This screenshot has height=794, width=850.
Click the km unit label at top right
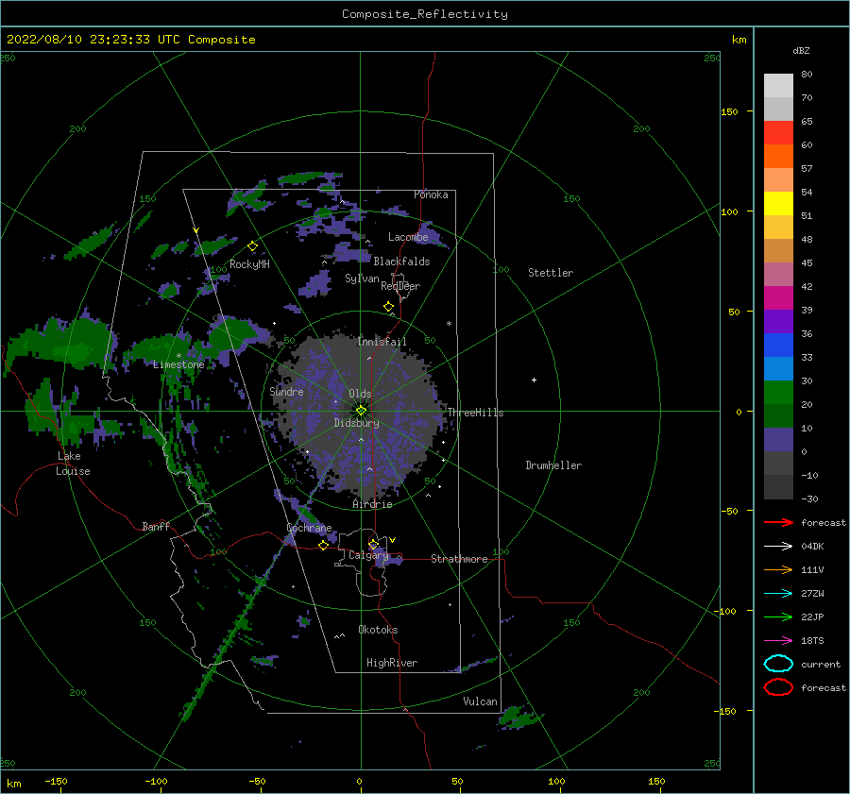click(x=739, y=40)
